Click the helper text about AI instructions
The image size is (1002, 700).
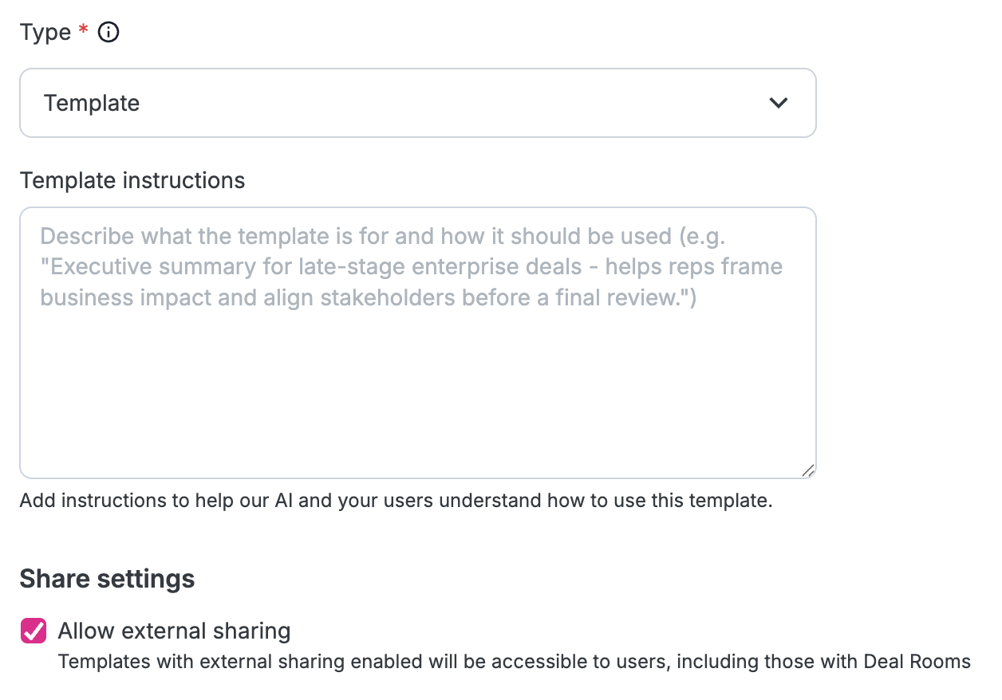[396, 501]
